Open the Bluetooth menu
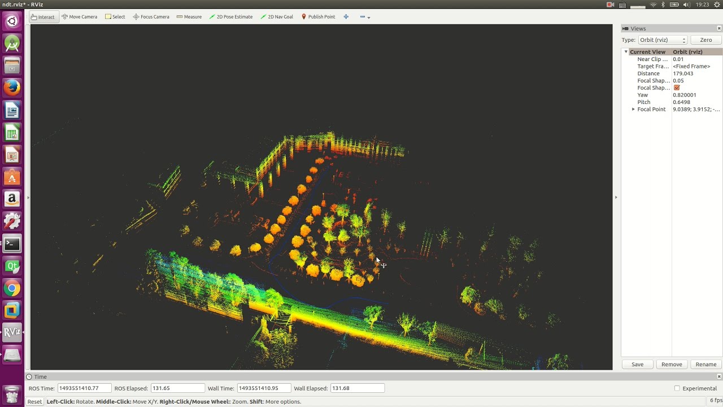 (x=663, y=5)
